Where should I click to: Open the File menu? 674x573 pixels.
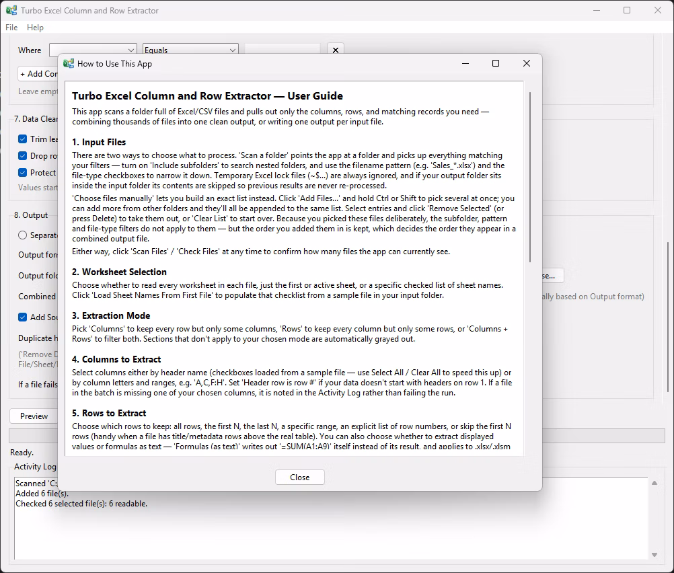[11, 28]
